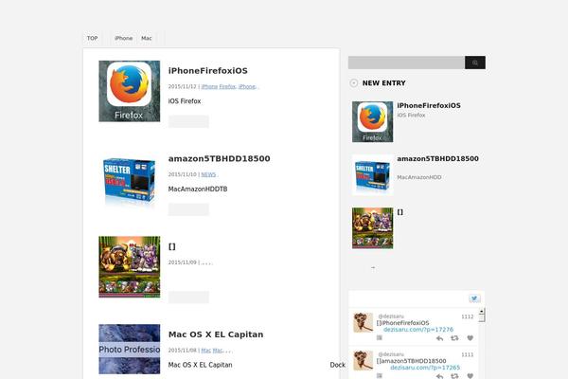This screenshot has height=379, width=568.
Task: Click the Twitter bird follow icon
Action: pos(475,298)
